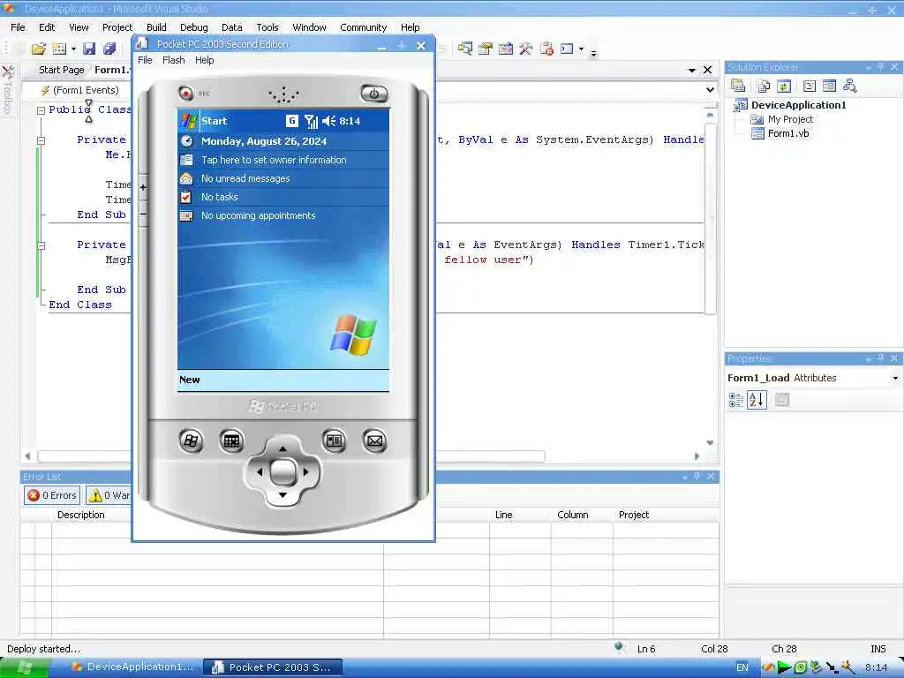Click d-pad center action button
Screen dimensions: 904x678
[283, 472]
